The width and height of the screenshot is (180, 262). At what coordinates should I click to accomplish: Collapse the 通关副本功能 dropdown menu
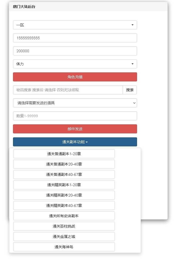(75, 142)
